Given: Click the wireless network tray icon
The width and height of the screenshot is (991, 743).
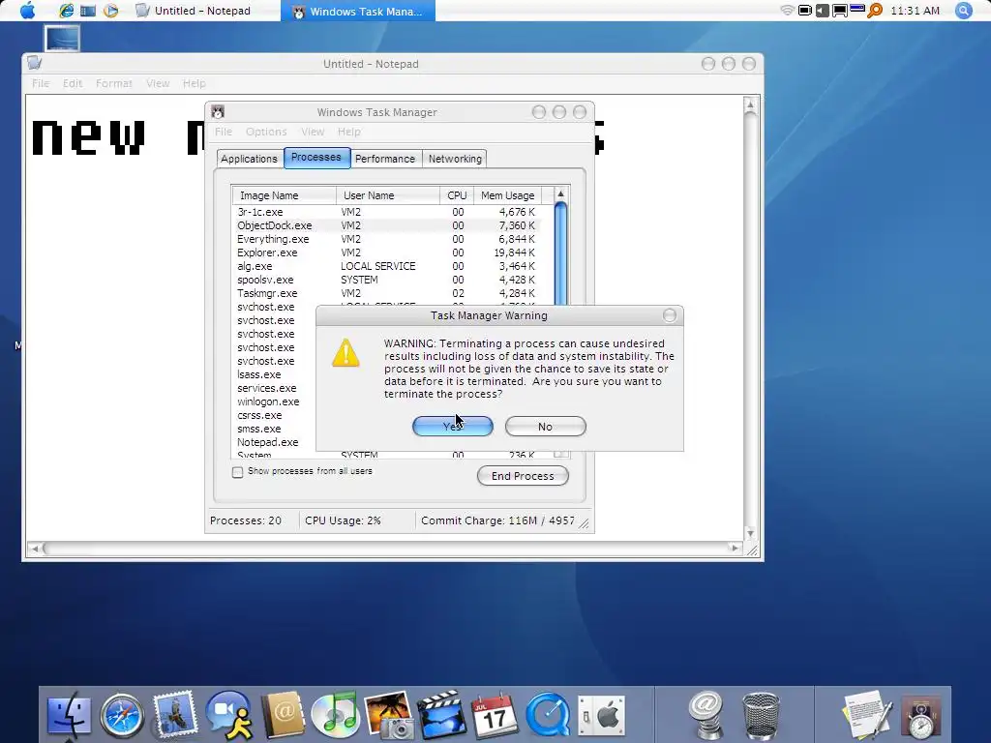Looking at the screenshot, I should 787,10.
